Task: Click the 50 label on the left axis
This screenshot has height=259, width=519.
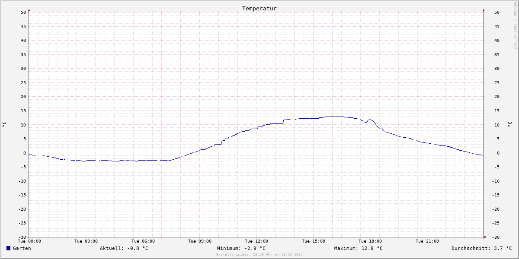Action: click(23, 12)
